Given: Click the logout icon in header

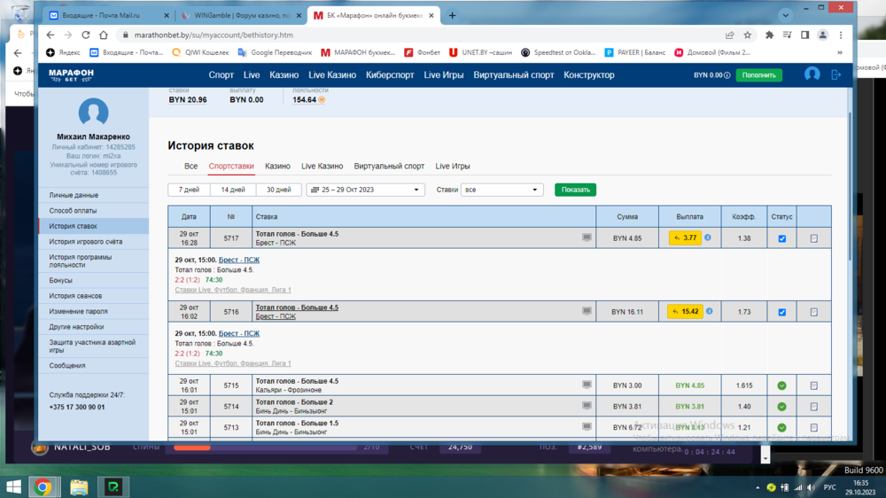Looking at the screenshot, I should pyautogui.click(x=835, y=75).
